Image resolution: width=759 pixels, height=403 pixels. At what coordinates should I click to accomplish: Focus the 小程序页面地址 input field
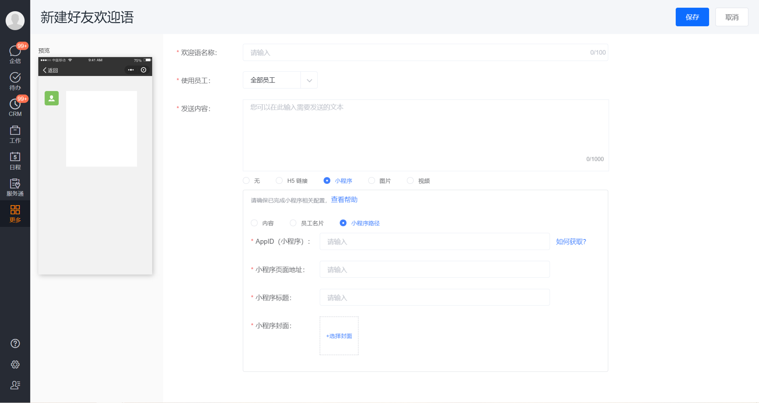click(435, 270)
